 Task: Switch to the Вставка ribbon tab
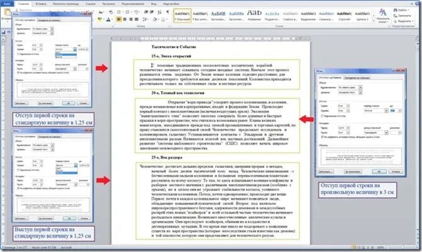[x=41, y=4]
